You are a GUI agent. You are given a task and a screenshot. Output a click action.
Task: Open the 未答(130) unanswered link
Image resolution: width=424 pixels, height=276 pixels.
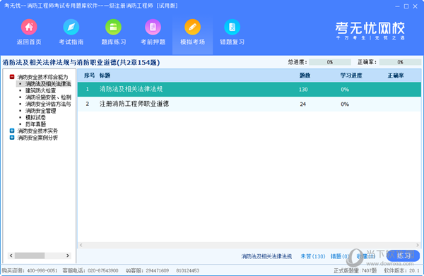(x=312, y=256)
